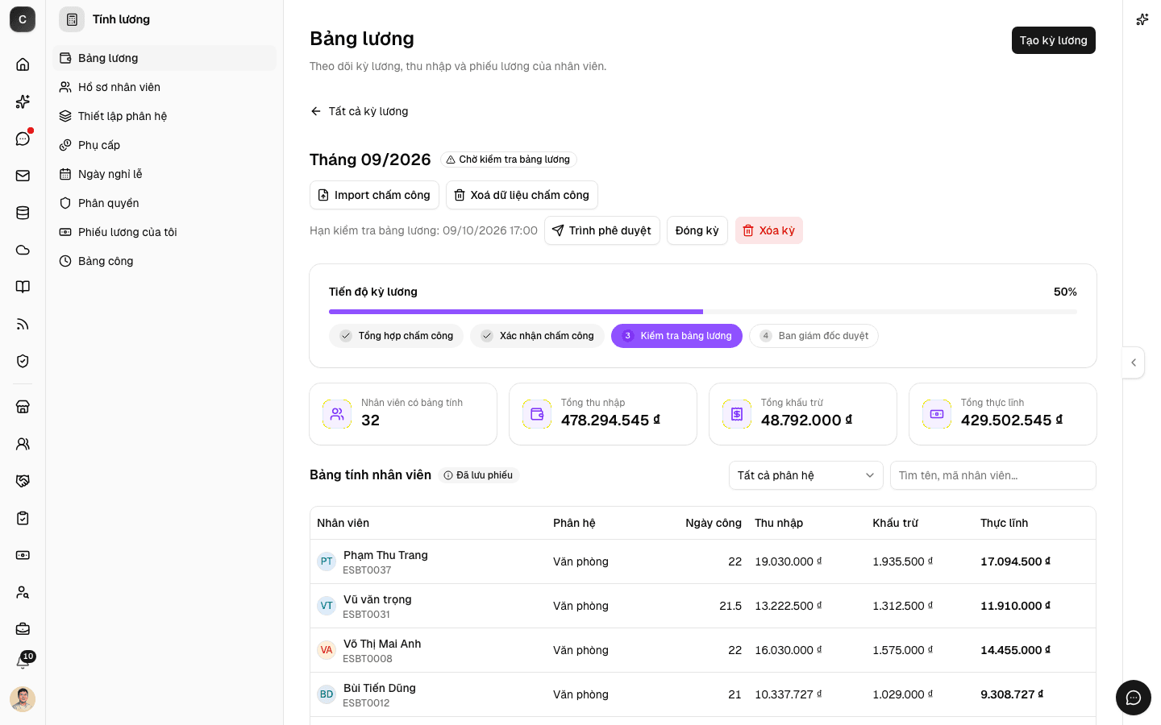Select Bảng lương in sidebar
The height and width of the screenshot is (725, 1161).
[164, 58]
